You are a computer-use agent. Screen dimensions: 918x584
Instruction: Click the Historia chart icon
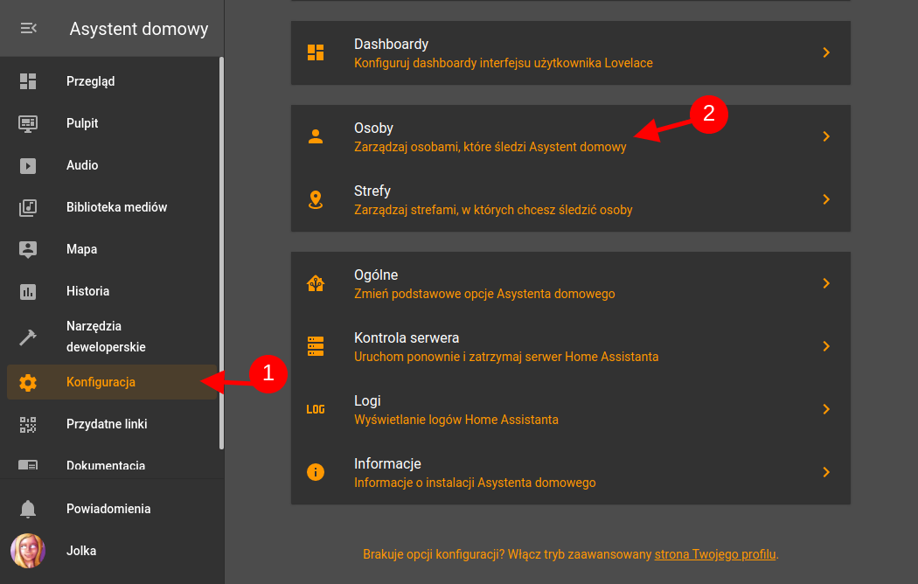(x=28, y=291)
